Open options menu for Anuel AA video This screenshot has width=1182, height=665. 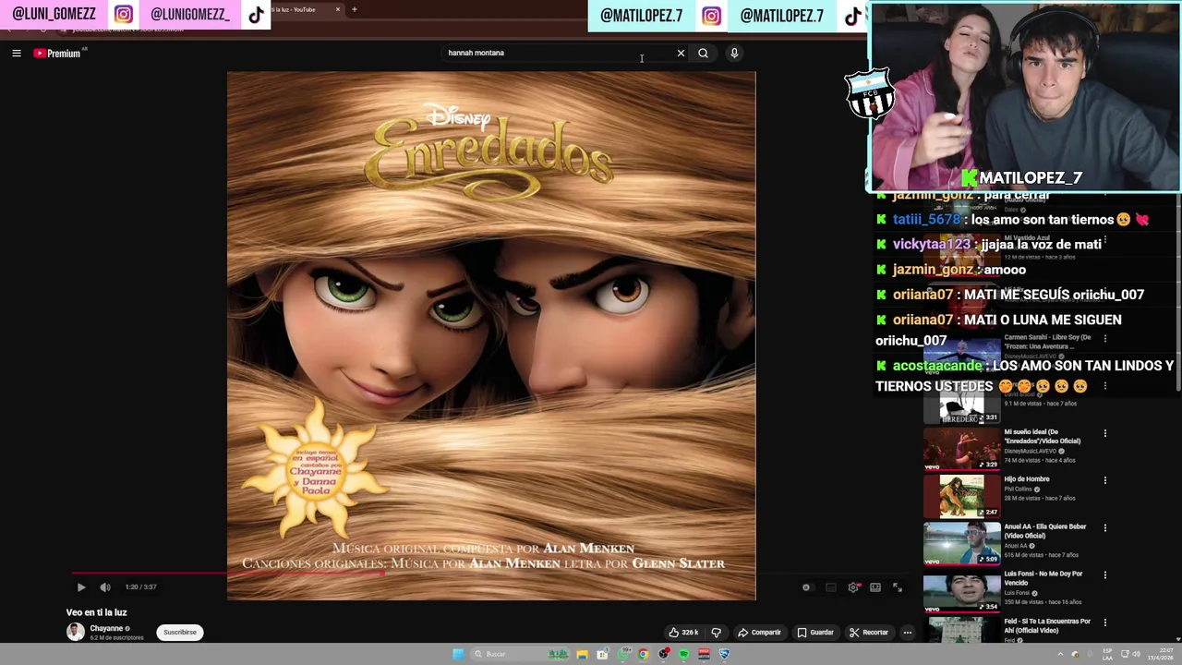point(1104,527)
